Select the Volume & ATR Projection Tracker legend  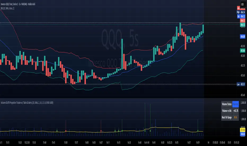pos(27,103)
